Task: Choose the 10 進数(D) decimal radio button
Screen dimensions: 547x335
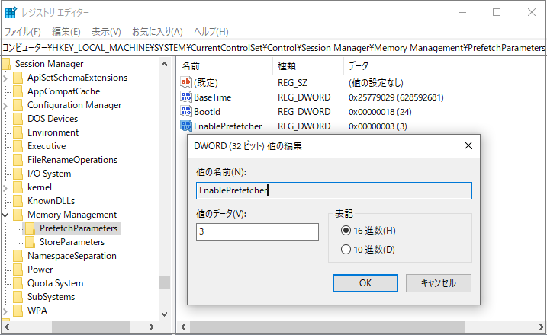Action: (x=346, y=249)
